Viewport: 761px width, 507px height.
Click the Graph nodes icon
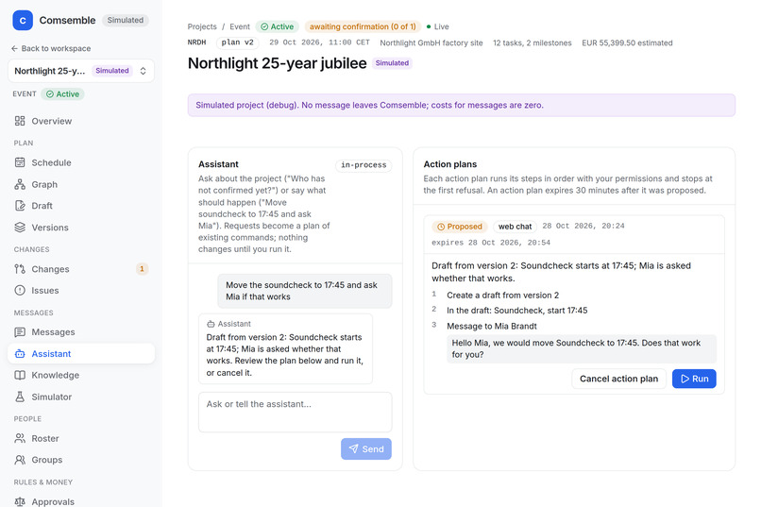pos(20,184)
